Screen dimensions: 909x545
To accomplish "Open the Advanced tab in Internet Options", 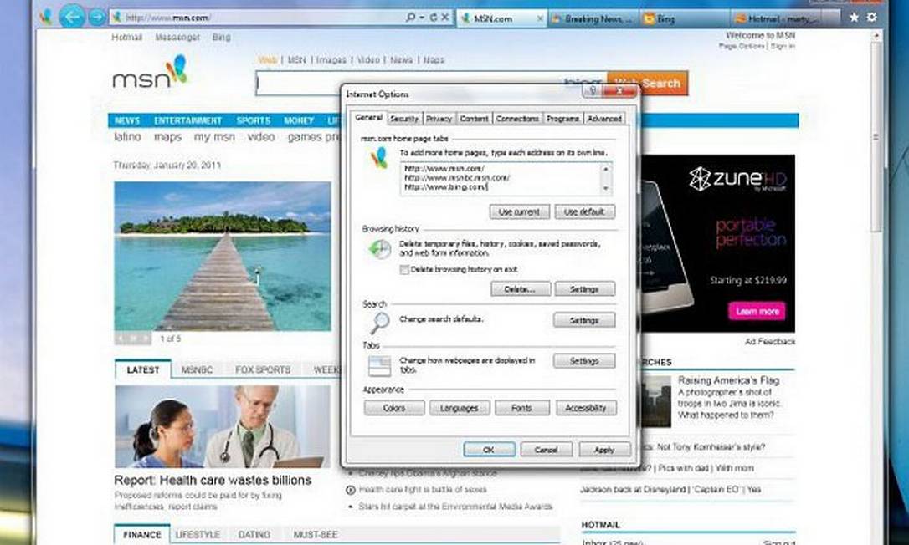I will click(604, 119).
